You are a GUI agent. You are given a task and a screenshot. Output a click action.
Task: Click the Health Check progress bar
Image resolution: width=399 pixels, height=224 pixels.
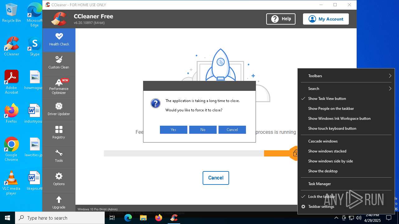point(200,153)
